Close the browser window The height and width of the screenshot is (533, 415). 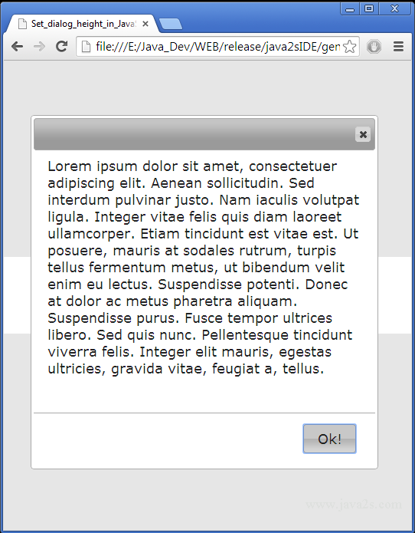[394, 8]
